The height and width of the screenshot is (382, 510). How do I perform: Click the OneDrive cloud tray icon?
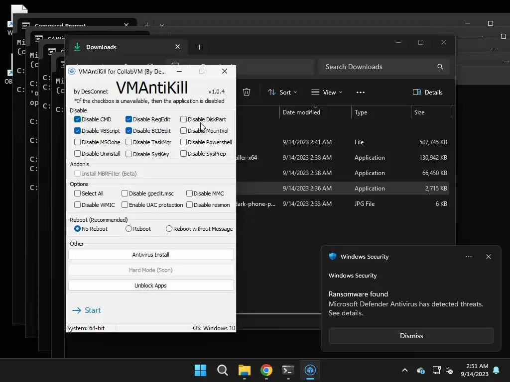pos(420,370)
